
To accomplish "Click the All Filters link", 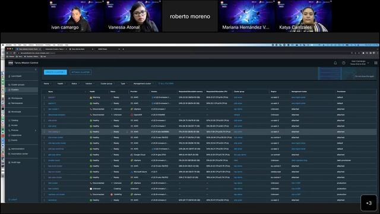I will (x=166, y=83).
